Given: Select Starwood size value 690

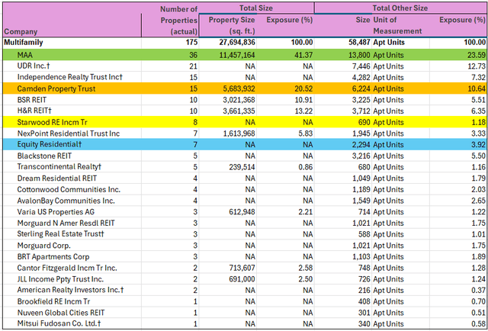Looking at the screenshot, I should 364,122.
